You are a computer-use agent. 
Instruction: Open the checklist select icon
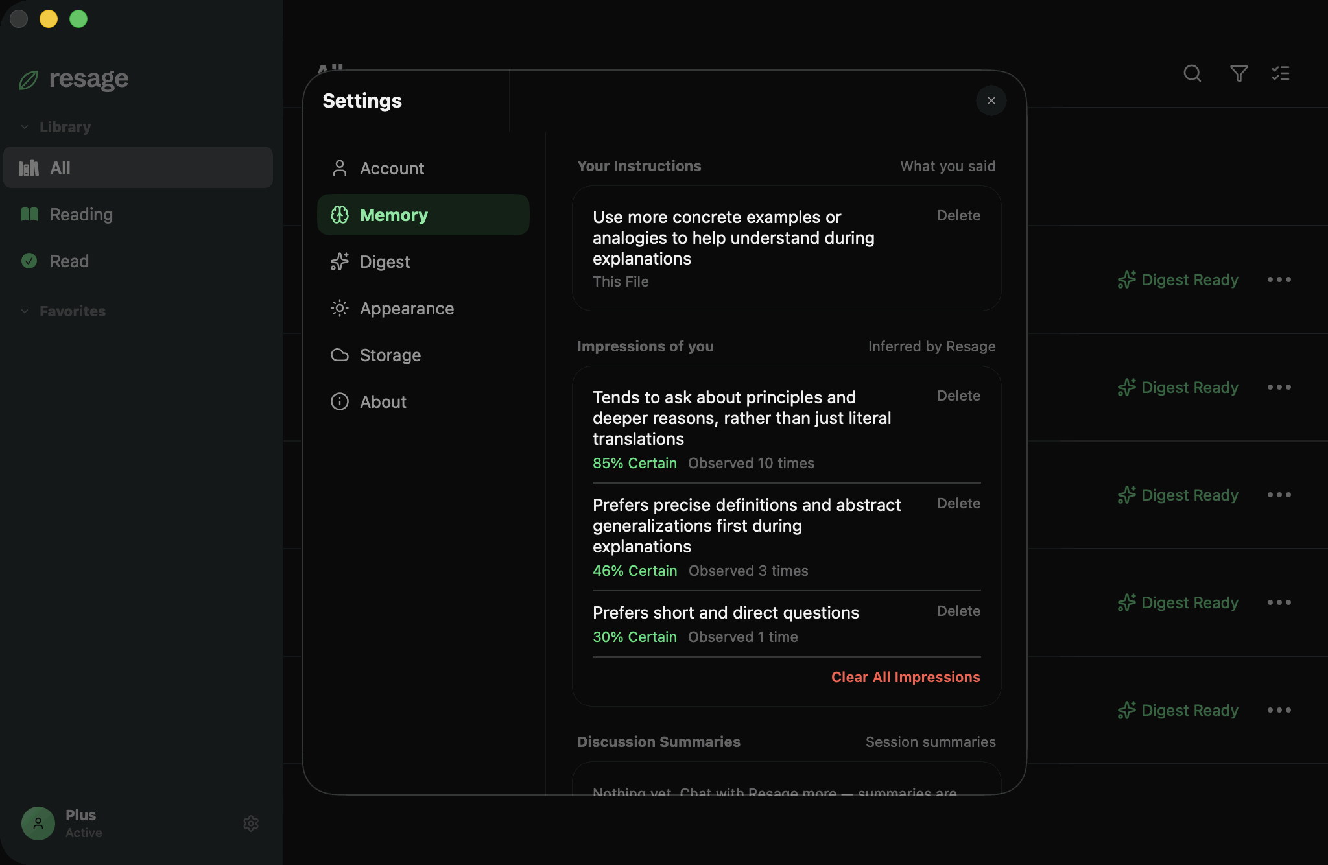click(1280, 73)
